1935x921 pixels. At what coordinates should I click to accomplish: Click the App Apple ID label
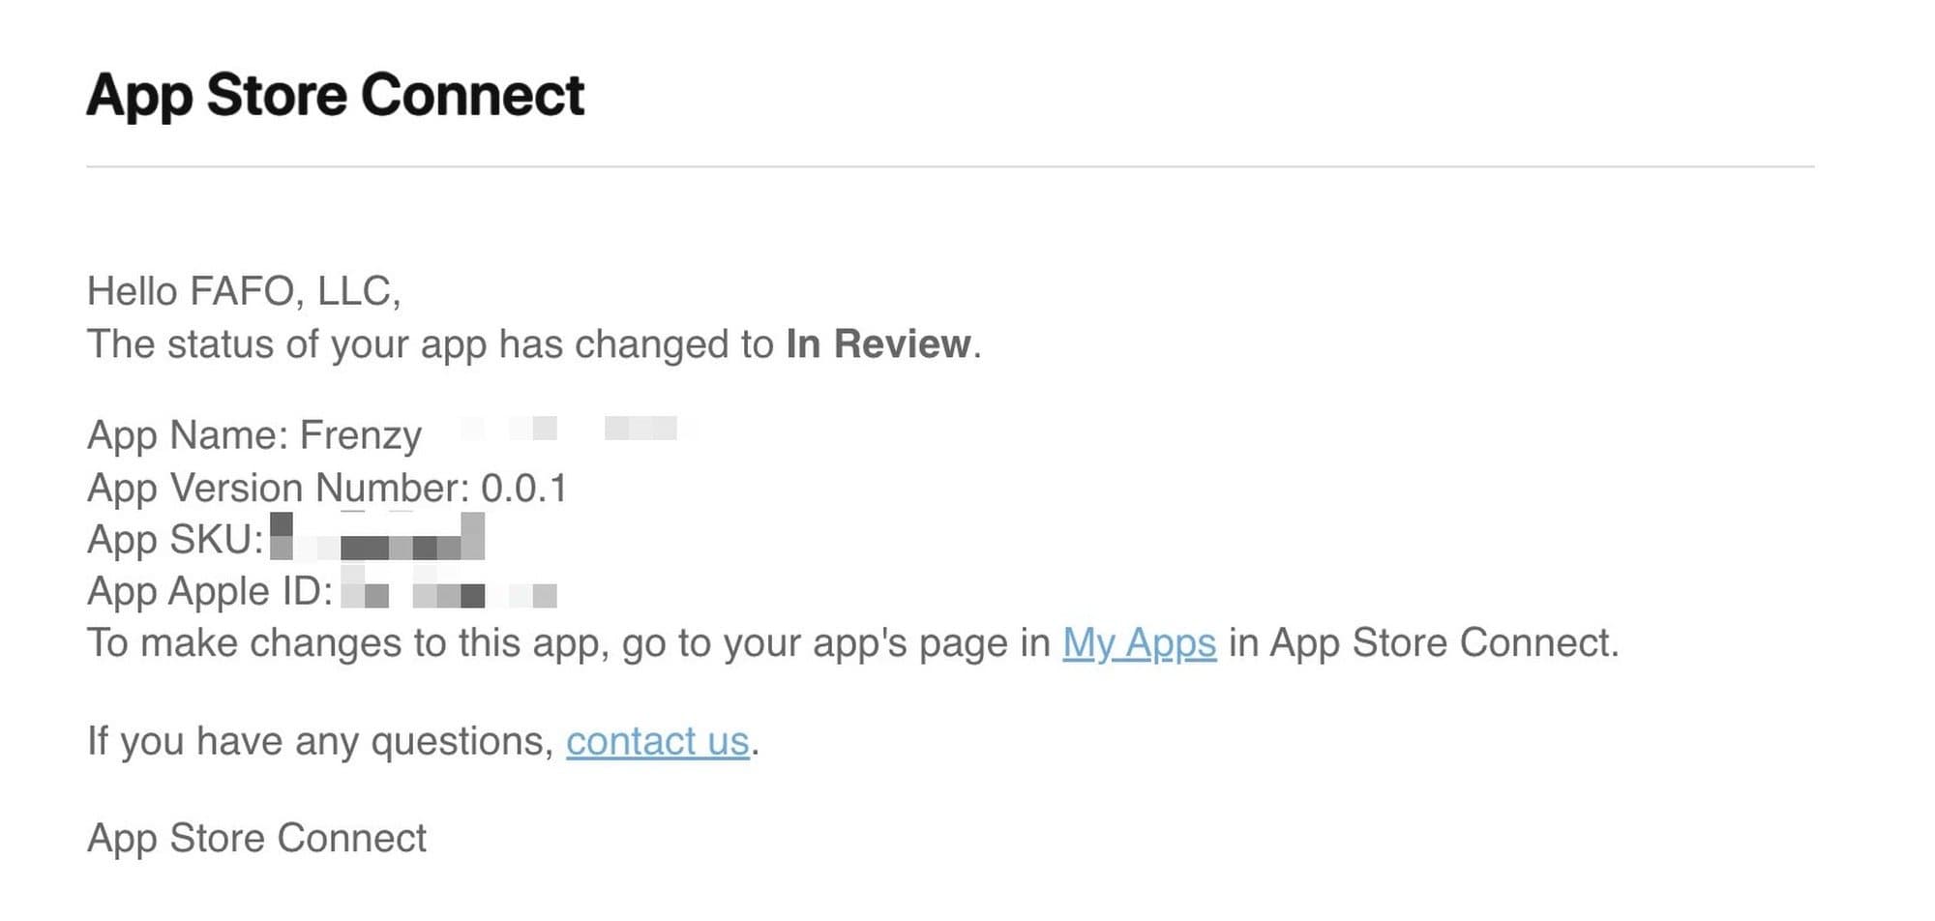(209, 591)
